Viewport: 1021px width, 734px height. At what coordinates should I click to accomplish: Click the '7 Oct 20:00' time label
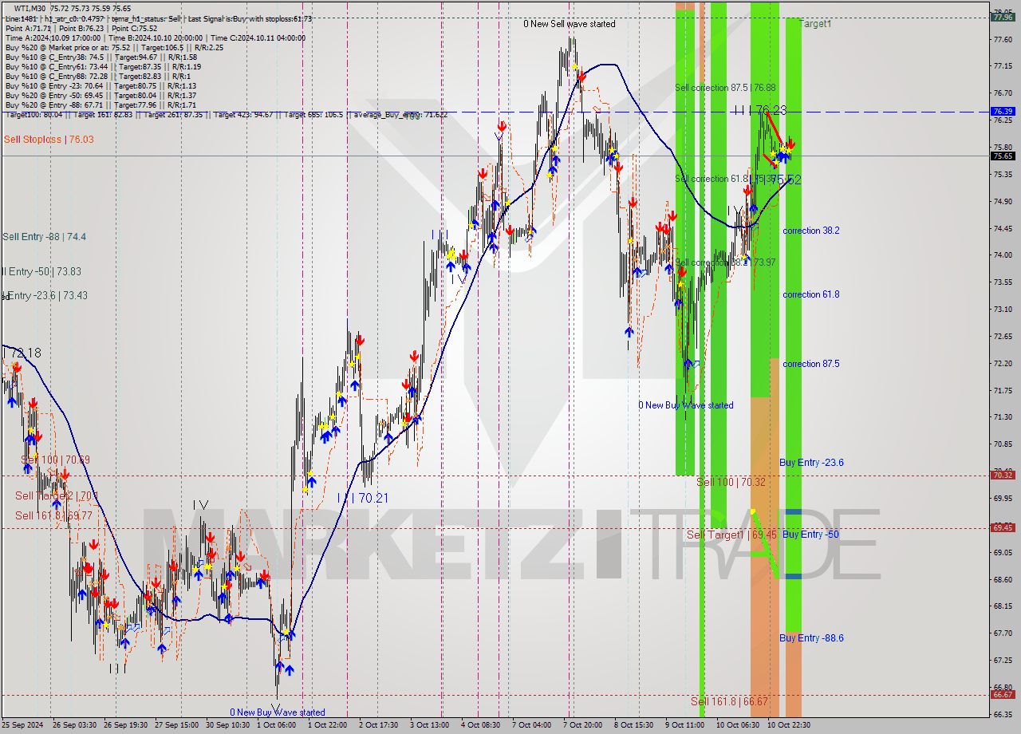582,725
